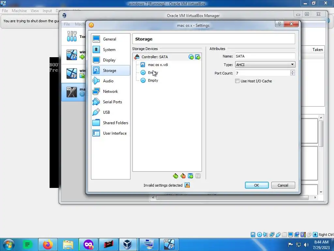Viewport: 334px width, 251px height.
Task: Click VM status bar CPU virtualization indicator
Action: (303, 235)
